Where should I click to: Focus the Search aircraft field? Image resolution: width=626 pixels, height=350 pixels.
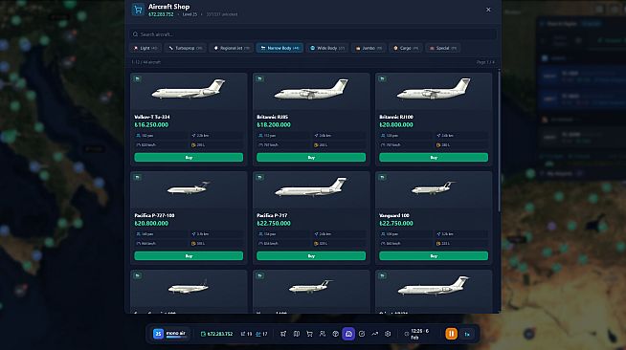313,34
